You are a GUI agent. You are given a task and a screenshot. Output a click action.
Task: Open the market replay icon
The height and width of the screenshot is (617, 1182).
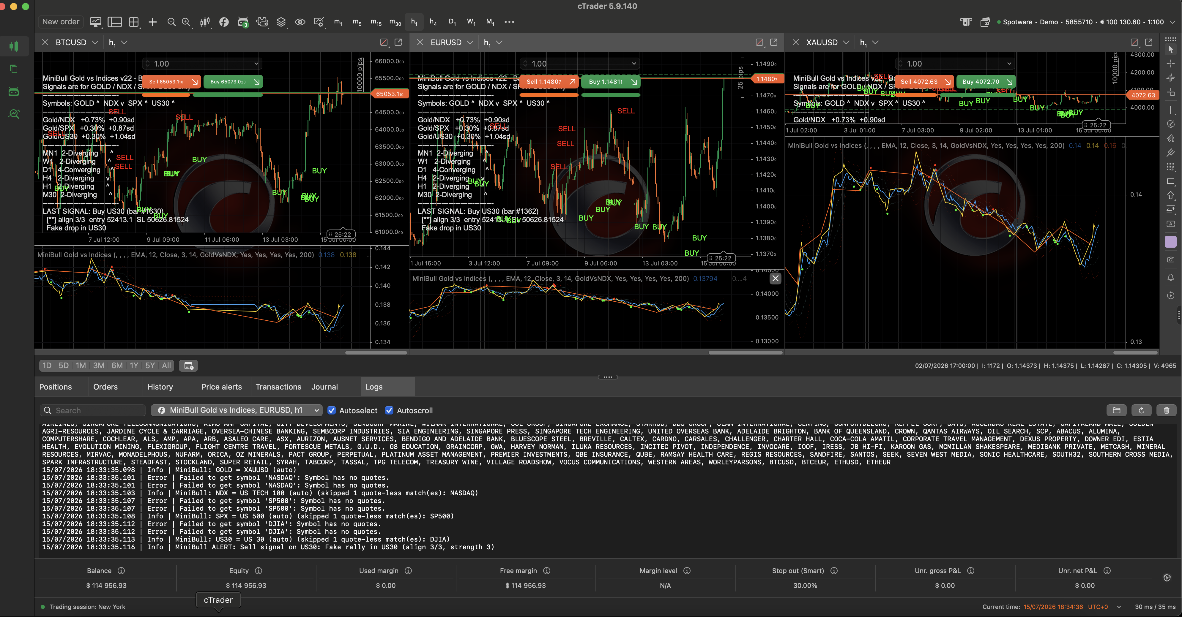tap(1170, 295)
